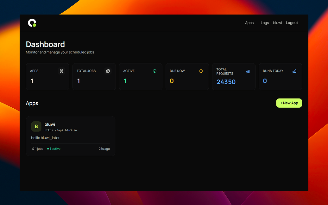Click the "25s ago" timestamp
The image size is (328, 205).
pyautogui.click(x=104, y=149)
